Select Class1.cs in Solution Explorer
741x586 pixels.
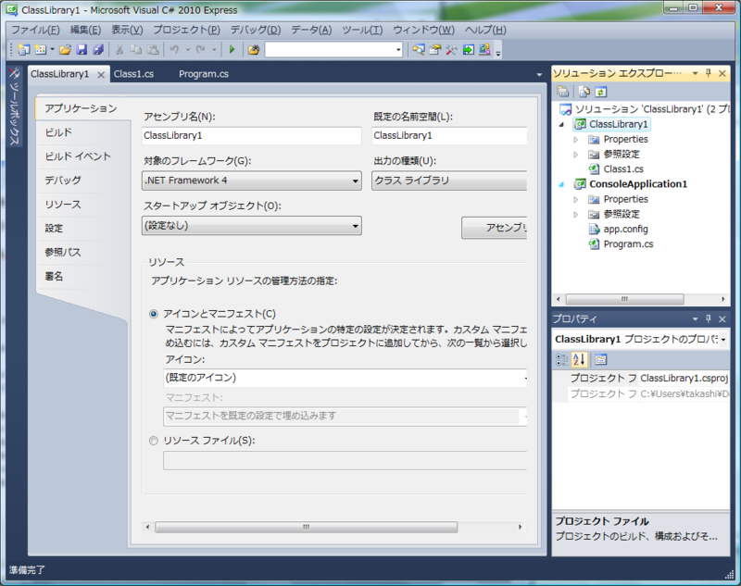tap(623, 169)
